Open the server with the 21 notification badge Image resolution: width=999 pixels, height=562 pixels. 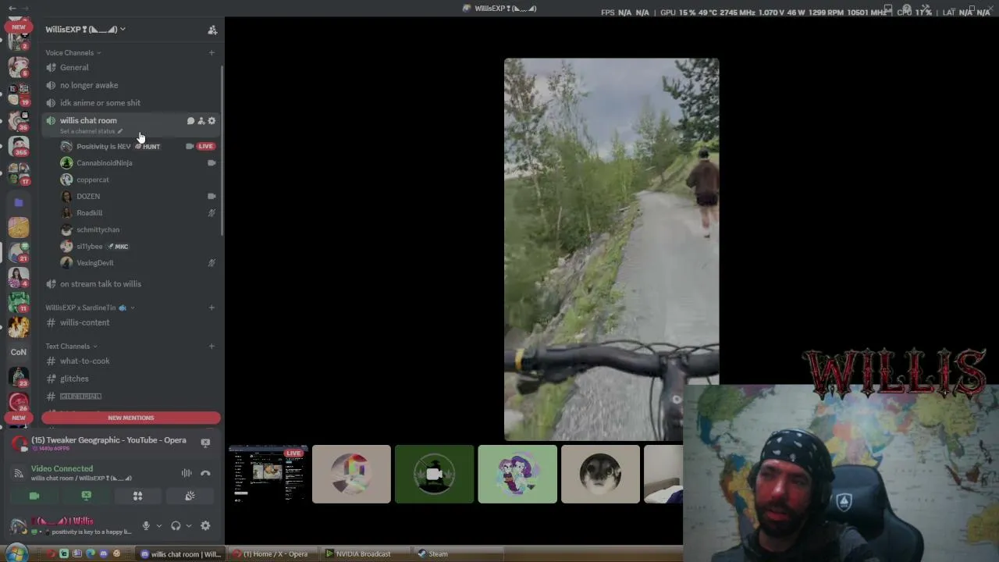coord(19,252)
